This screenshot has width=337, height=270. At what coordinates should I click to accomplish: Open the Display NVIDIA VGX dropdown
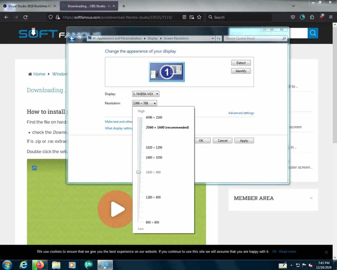[146, 94]
